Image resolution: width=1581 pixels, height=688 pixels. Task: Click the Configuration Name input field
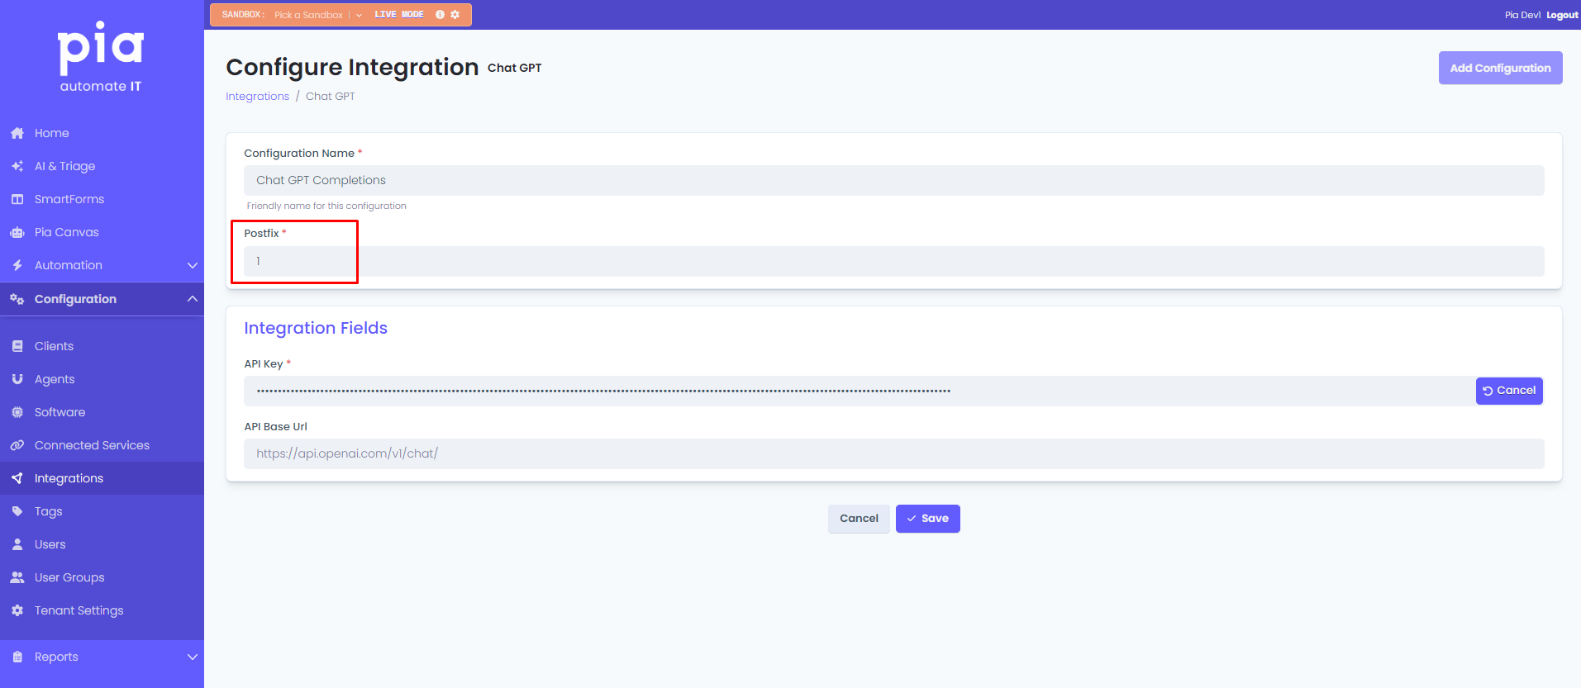pos(893,180)
